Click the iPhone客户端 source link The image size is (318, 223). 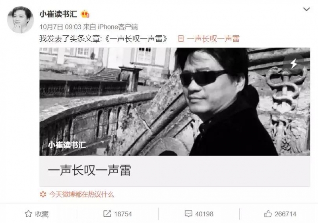(118, 27)
